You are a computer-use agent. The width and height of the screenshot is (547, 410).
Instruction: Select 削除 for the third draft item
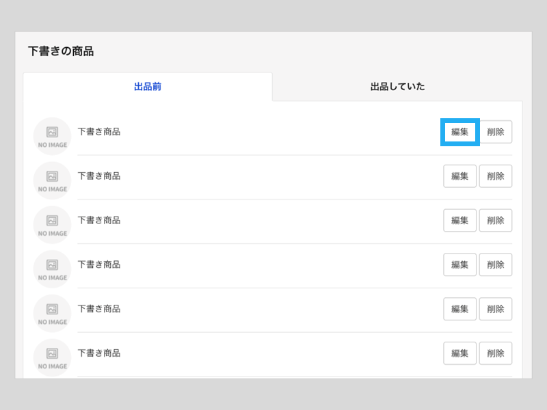495,220
